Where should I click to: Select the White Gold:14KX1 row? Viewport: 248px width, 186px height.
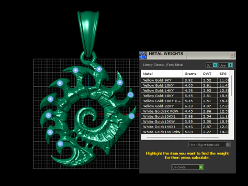tap(185, 127)
